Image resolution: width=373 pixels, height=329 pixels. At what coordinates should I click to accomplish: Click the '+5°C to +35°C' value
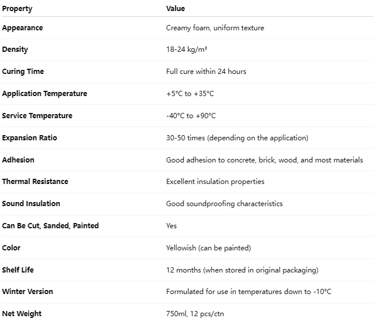190,94
